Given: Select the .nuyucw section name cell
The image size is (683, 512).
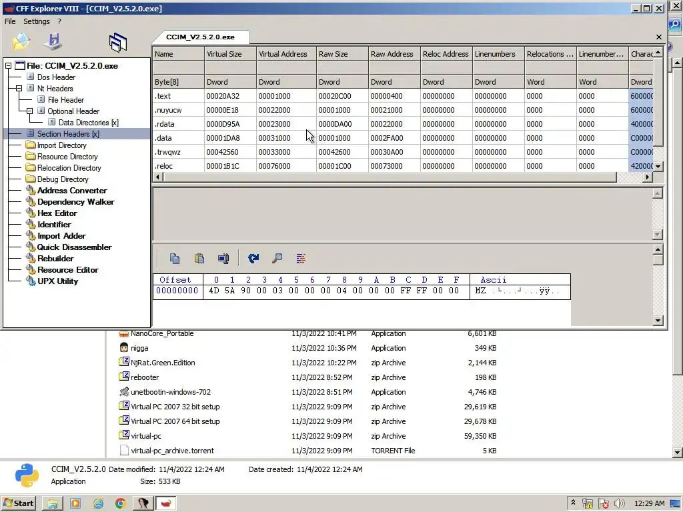Looking at the screenshot, I should coord(178,110).
